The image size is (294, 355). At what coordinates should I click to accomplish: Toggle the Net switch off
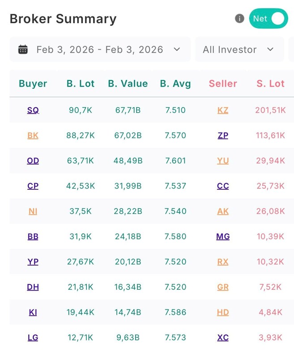(268, 19)
